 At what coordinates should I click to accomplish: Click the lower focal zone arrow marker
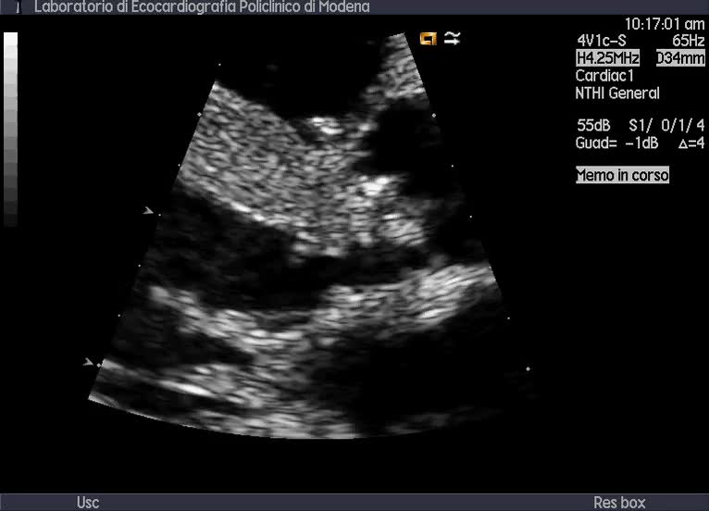click(89, 362)
